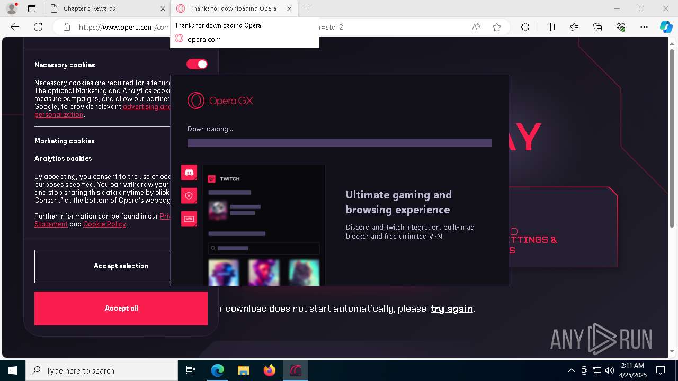Click the Opera GX logo in installer
678x381 pixels.
(220, 101)
